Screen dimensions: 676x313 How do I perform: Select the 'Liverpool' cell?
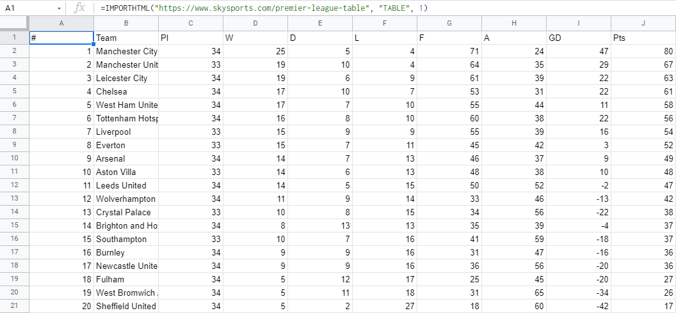pyautogui.click(x=126, y=132)
